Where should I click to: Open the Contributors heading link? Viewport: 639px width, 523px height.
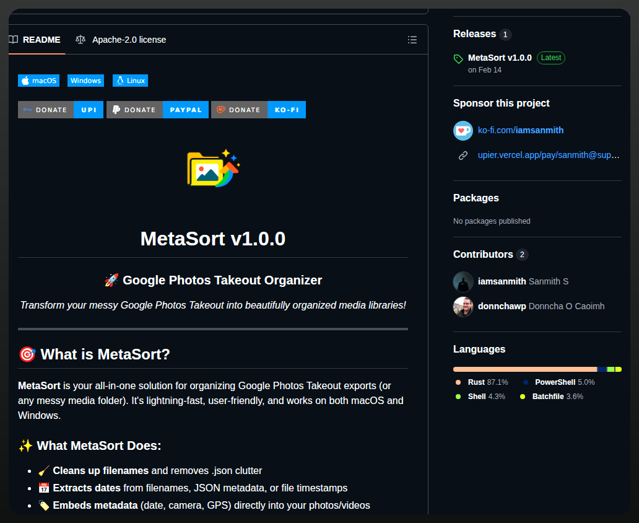pyautogui.click(x=483, y=254)
